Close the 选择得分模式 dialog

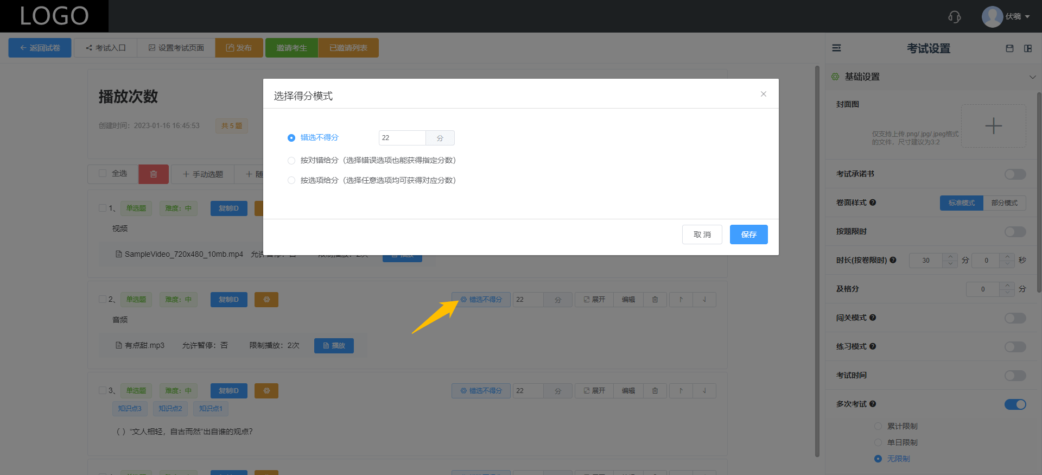[x=764, y=94]
